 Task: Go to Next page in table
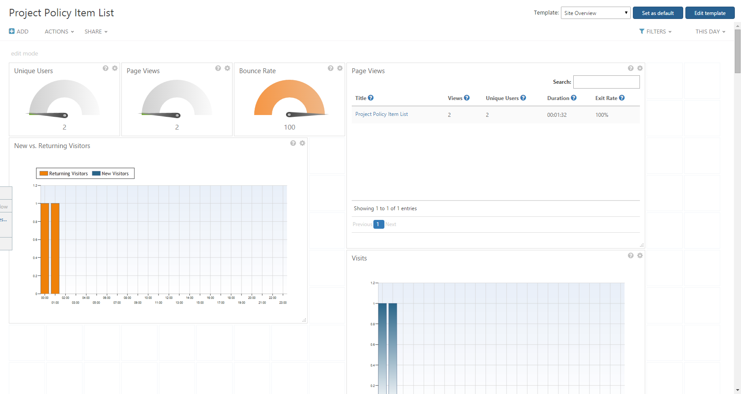tap(391, 224)
